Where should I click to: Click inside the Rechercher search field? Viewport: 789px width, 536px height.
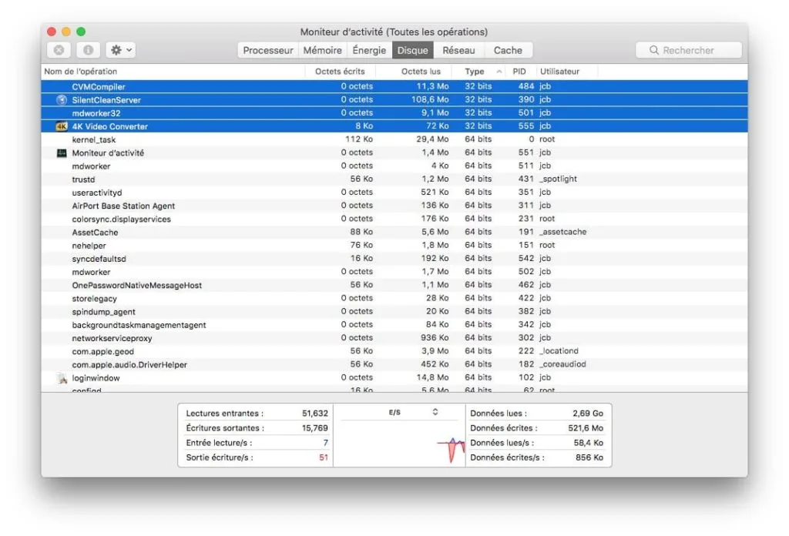[x=688, y=50]
